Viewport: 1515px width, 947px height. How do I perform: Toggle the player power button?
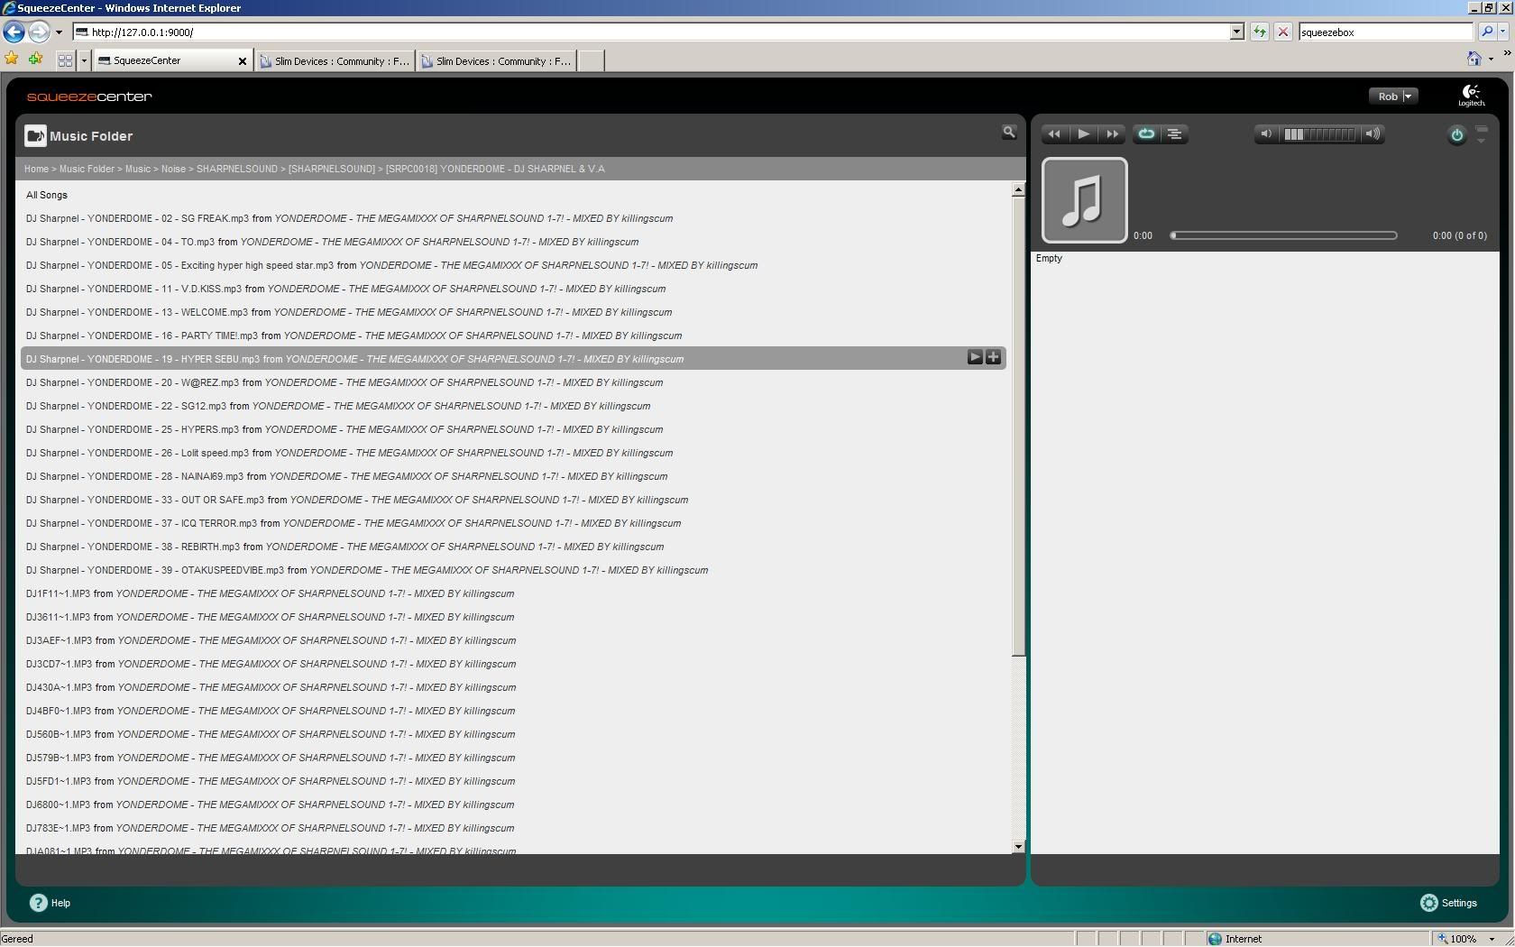pos(1456,135)
